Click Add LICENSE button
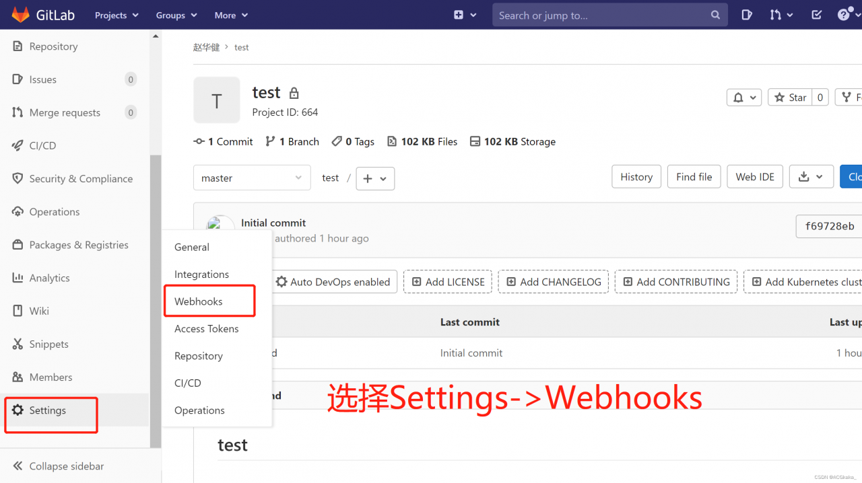 [448, 282]
